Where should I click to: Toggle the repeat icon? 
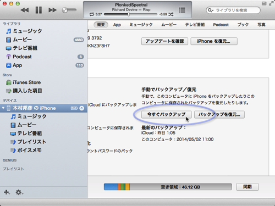[x=92, y=14]
